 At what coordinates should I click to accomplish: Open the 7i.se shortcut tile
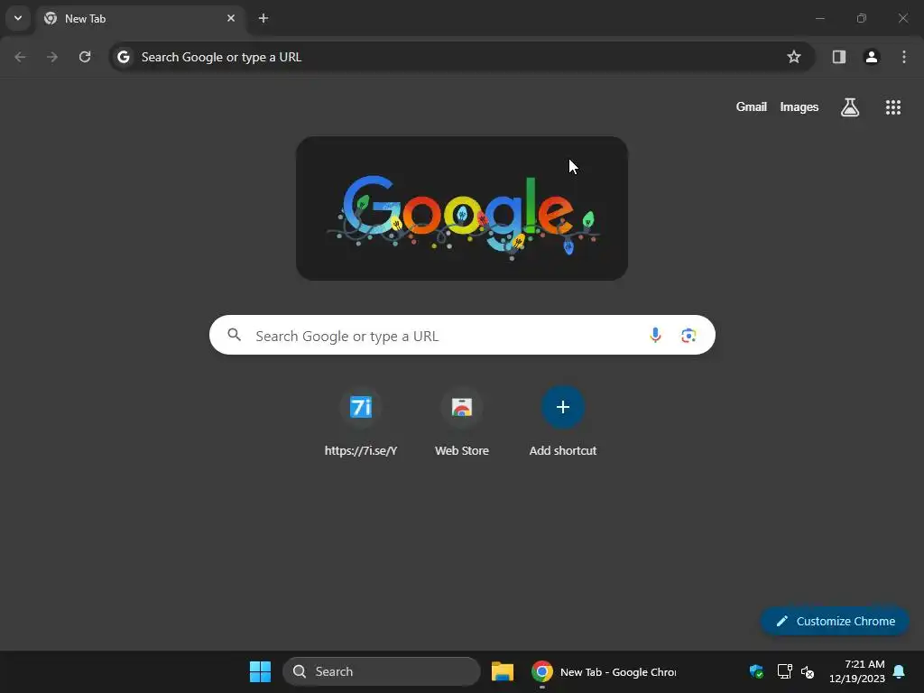(x=361, y=407)
